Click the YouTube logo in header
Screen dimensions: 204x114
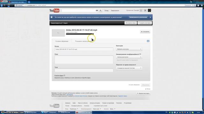point(55,10)
